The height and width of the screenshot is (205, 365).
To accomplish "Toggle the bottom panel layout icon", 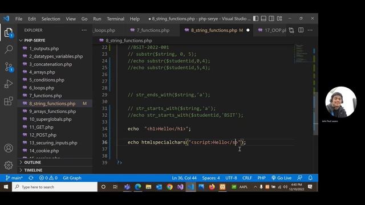I will pos(263,19).
